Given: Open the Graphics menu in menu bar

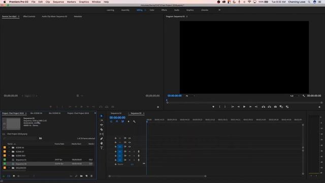Looking at the screenshot, I should (x=84, y=2).
